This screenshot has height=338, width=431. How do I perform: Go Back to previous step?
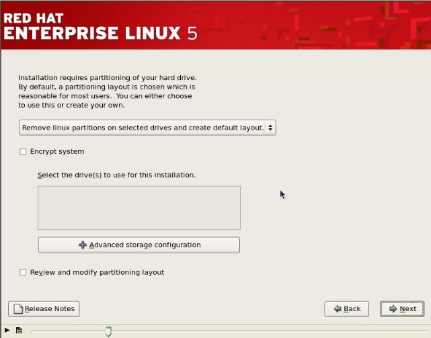click(x=346, y=309)
